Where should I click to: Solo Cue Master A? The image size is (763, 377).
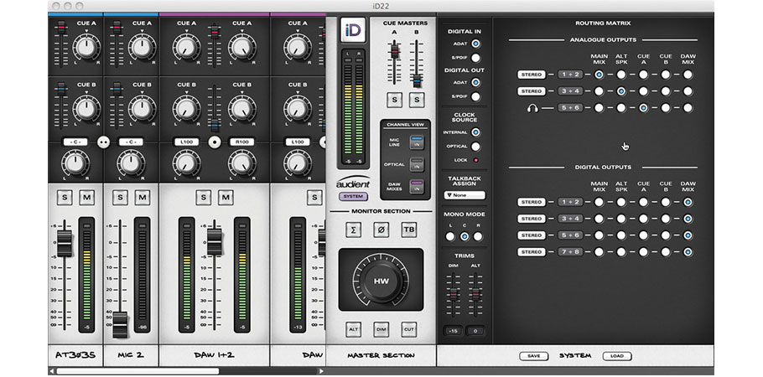pos(394,100)
